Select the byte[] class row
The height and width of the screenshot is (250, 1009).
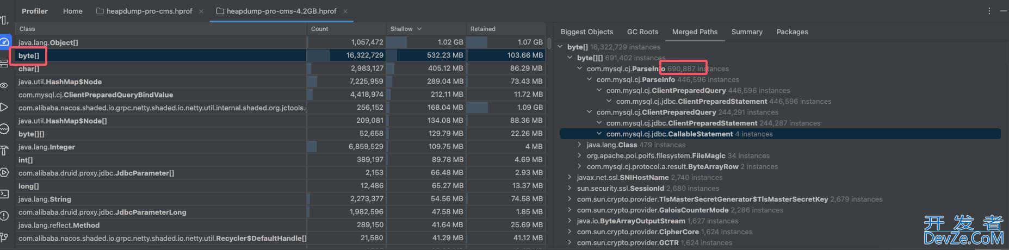tap(280, 55)
